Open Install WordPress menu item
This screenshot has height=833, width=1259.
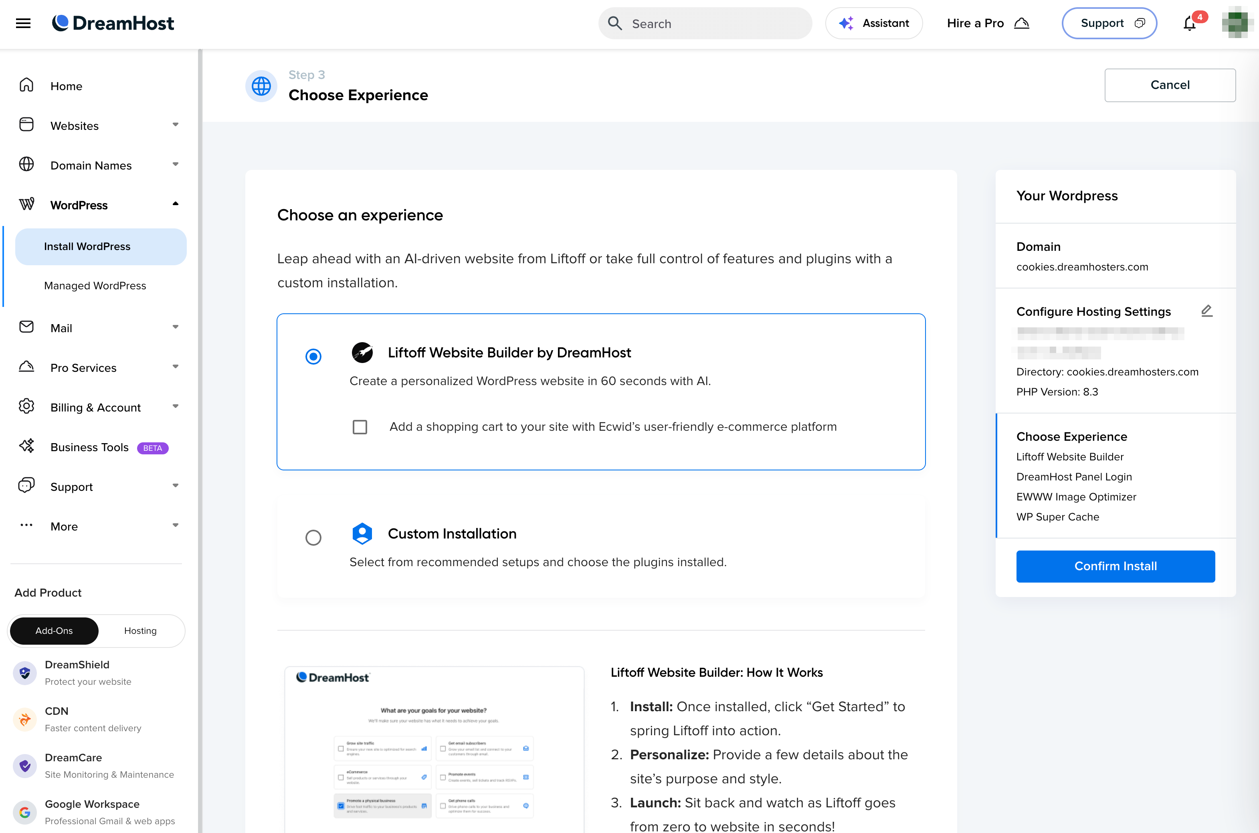101,247
